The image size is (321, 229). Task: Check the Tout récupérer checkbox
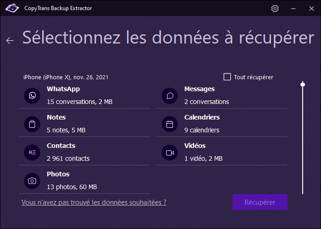click(x=227, y=77)
